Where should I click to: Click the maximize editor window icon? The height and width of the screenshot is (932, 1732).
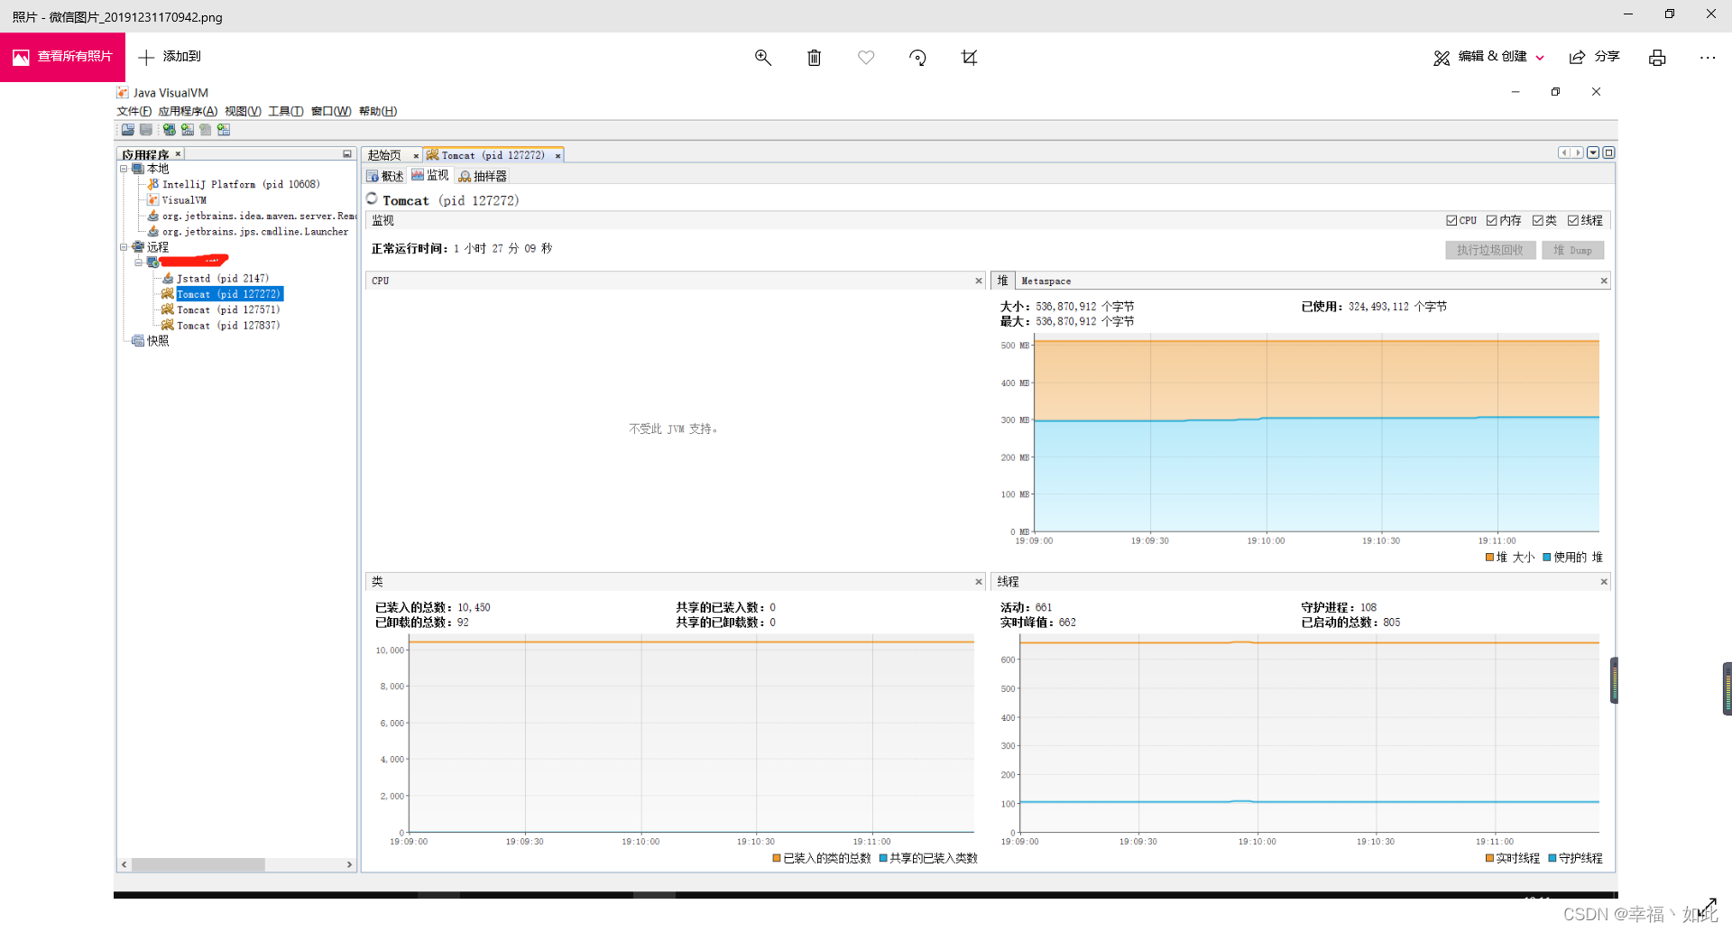[x=1608, y=152]
